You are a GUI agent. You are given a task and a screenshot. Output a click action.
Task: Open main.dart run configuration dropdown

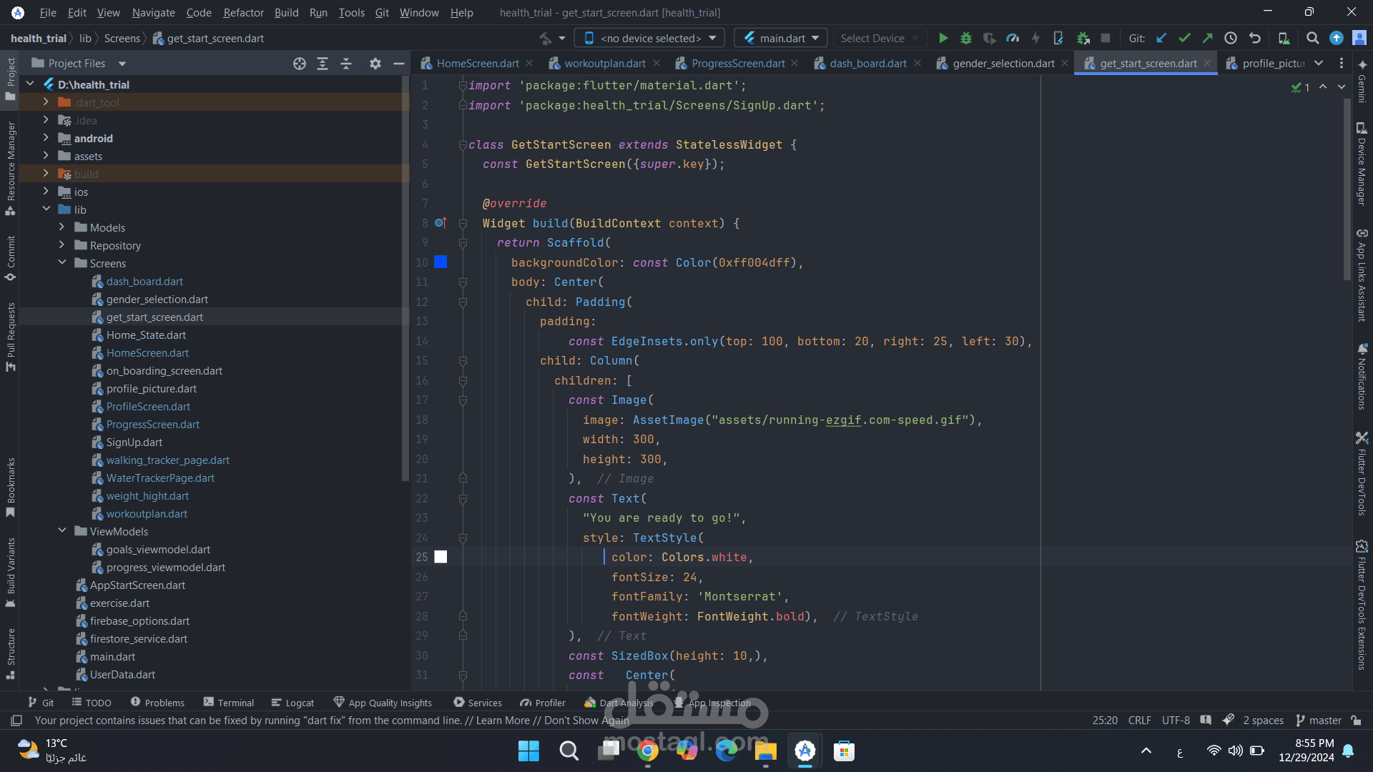(x=782, y=39)
